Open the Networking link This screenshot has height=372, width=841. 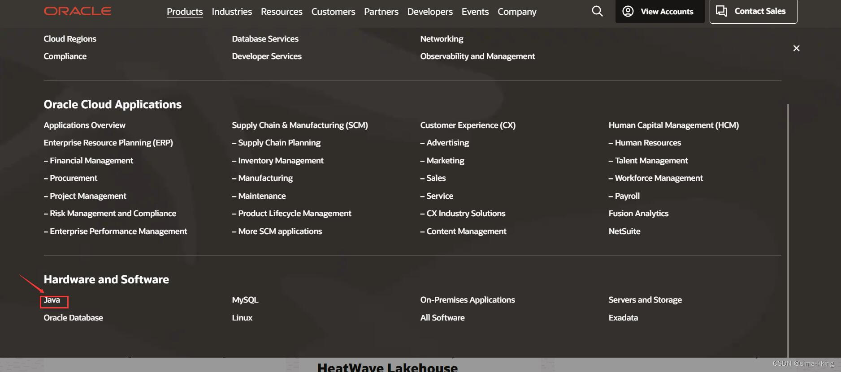tap(442, 39)
